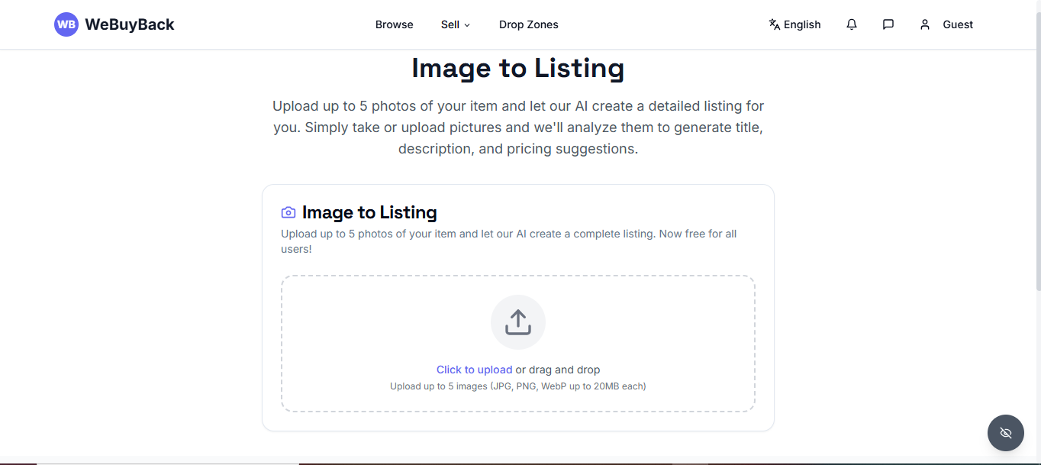Click inside the dashed drag-and-drop area

(x=518, y=344)
